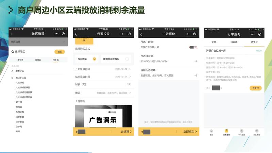The width and height of the screenshot is (272, 153).
Task: Tap back arrow on 地区选择 screen
Action: (x=11, y=34)
